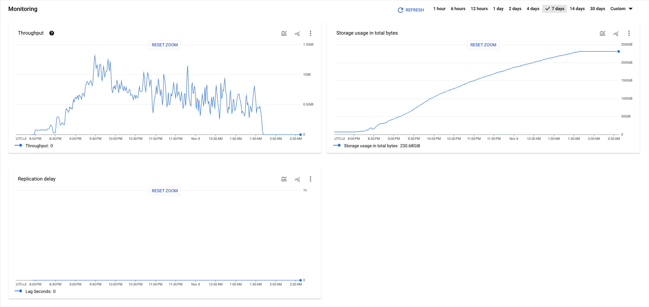Viewport: 649px width, 307px height.
Task: Open the Custom time range dropdown
Action: click(621, 9)
